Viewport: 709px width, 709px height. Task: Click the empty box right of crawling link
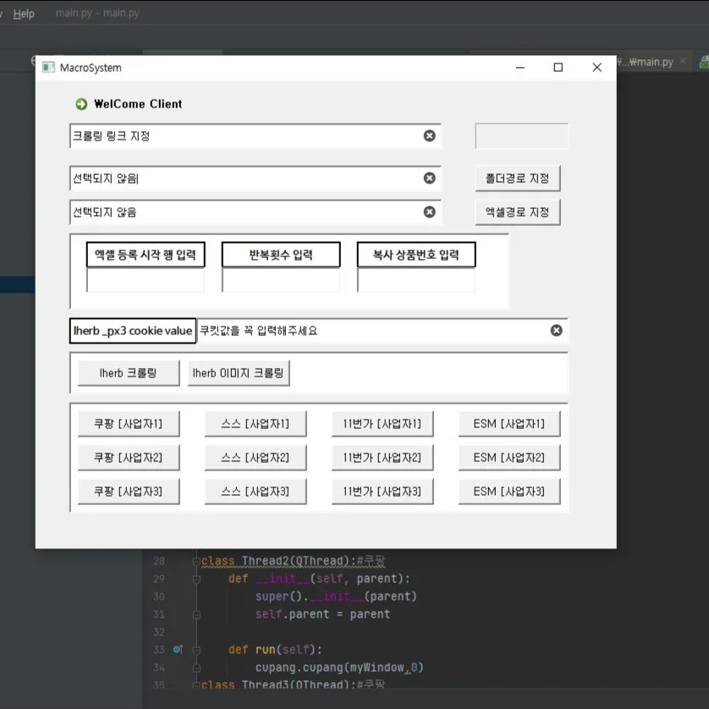pyautogui.click(x=522, y=135)
